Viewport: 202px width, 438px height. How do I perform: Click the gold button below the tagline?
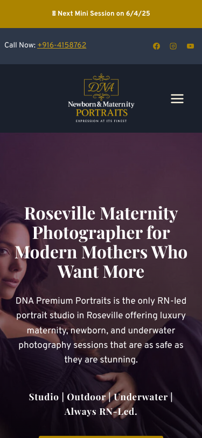[101, 436]
